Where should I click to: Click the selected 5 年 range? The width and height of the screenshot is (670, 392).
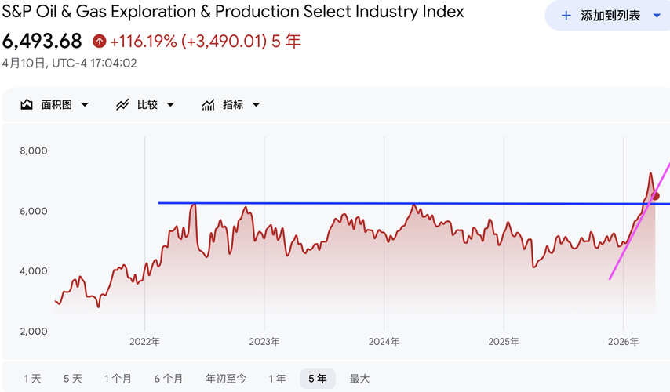pos(318,379)
